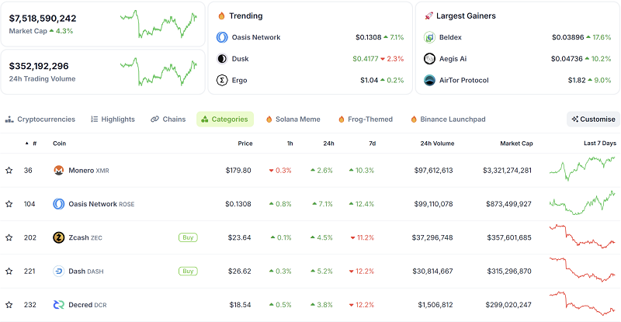Toggle the favorite star for Decred
This screenshot has height=322, width=621.
coord(9,305)
